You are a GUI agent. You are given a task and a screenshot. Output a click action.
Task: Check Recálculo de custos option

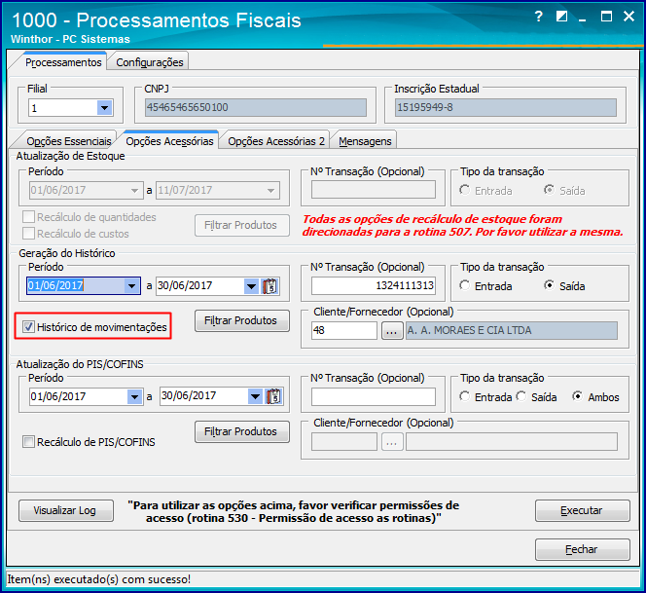pos(28,234)
